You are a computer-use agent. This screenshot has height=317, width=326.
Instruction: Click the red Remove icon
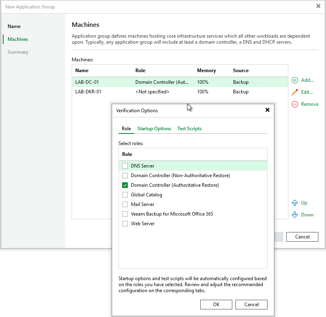click(295, 104)
